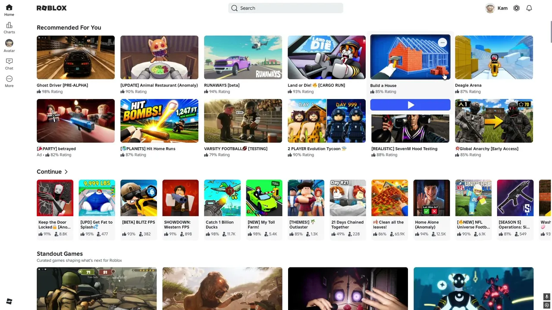Click the Recommended For You heading
The width and height of the screenshot is (552, 310).
click(x=69, y=28)
